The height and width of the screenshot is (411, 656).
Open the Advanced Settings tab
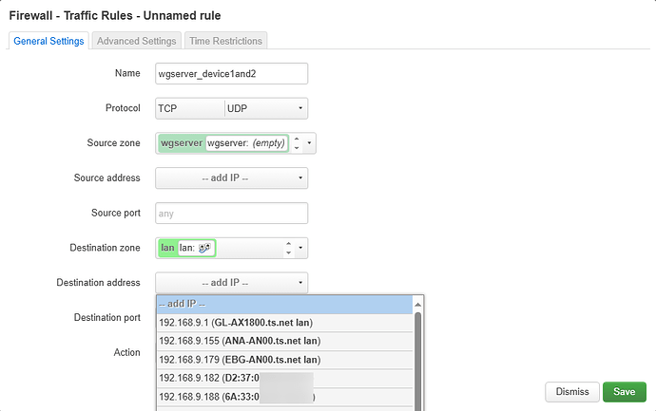136,41
